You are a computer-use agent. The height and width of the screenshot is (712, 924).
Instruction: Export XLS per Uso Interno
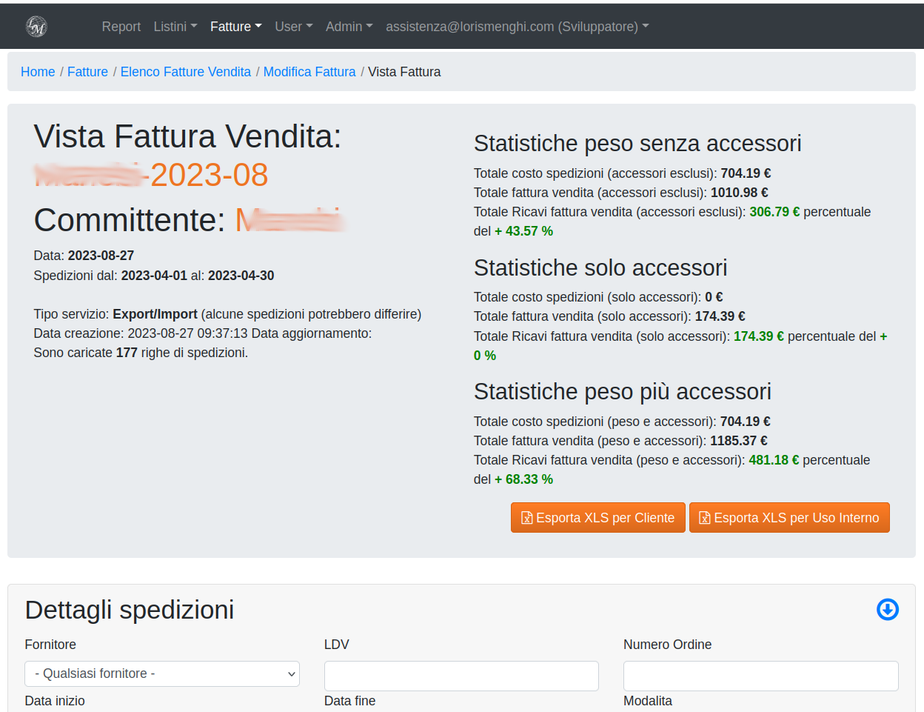click(789, 518)
